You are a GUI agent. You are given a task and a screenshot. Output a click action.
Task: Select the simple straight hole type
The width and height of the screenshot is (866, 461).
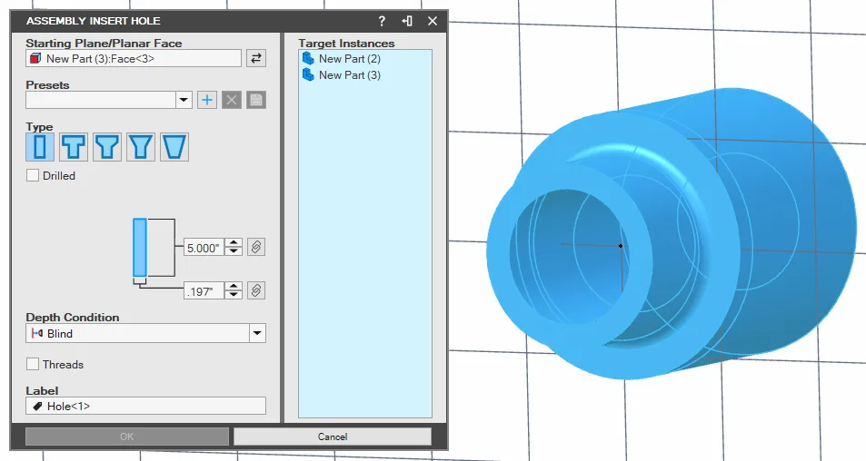point(40,147)
